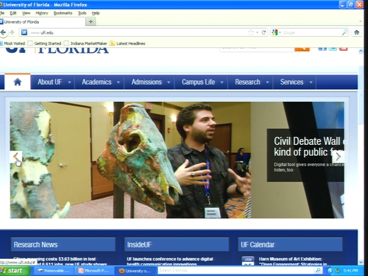Screen dimensions: 368x276
Task: Open address bar history dropdown arrow
Action: [258, 32]
